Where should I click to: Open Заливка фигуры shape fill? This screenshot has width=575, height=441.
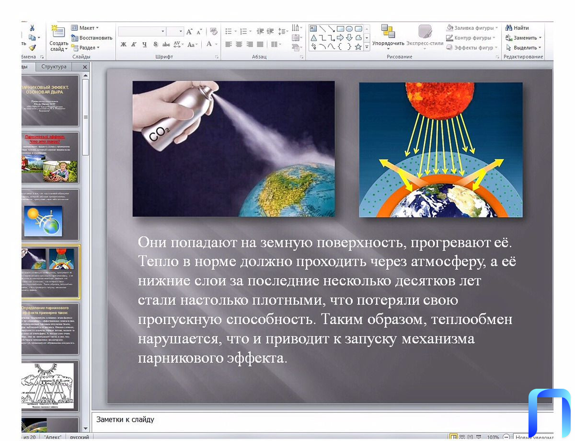pos(472,28)
